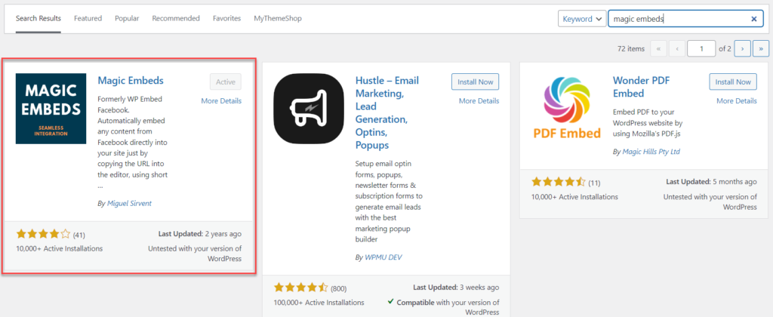Select the current page number field
The image size is (773, 317).
point(701,48)
